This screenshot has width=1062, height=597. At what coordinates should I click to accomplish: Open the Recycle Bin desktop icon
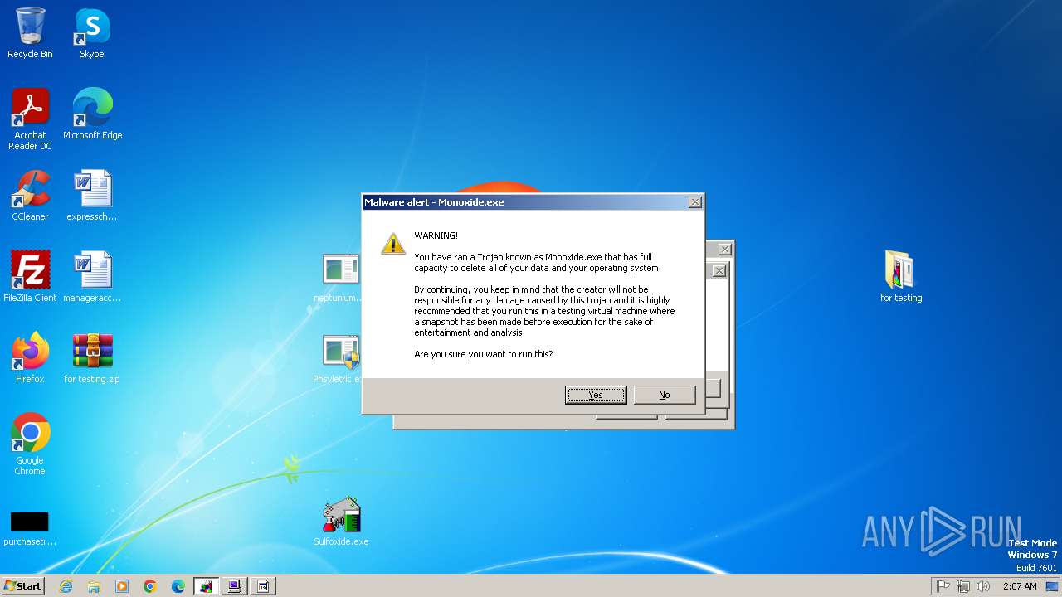pyautogui.click(x=30, y=33)
